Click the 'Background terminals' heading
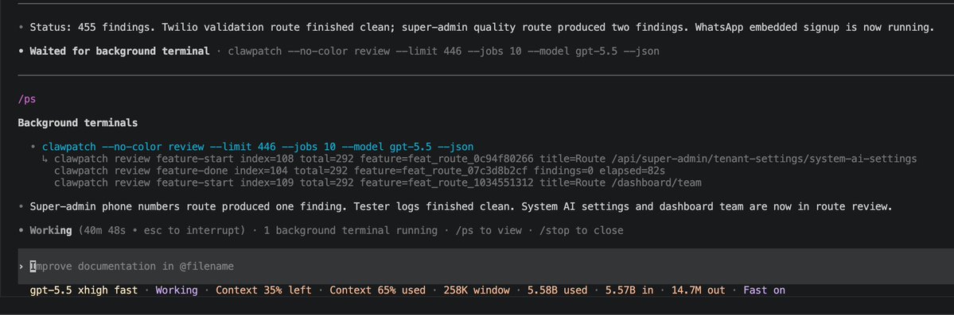 point(78,123)
